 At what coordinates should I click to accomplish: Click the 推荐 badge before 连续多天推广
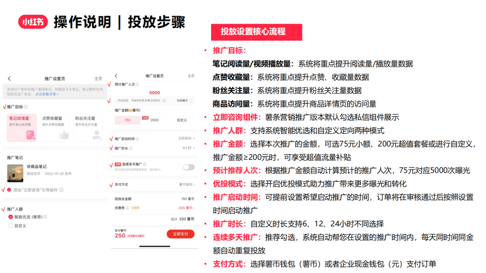118,164
